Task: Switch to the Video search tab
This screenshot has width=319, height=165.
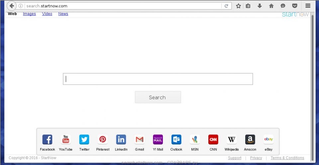Action: point(47,14)
